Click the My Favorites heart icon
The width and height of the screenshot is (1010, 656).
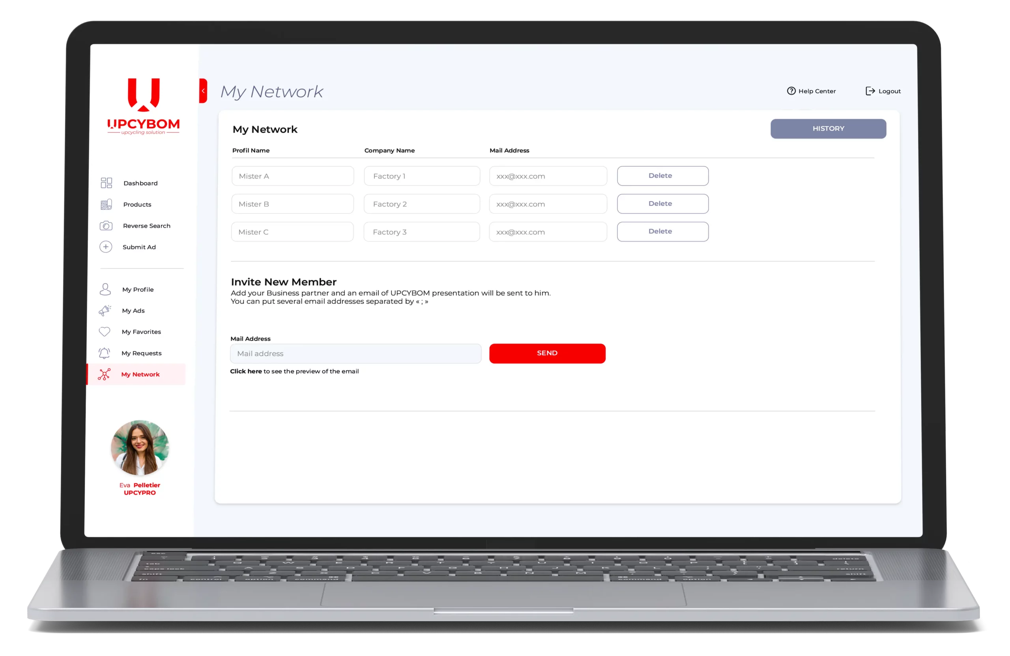click(x=105, y=332)
